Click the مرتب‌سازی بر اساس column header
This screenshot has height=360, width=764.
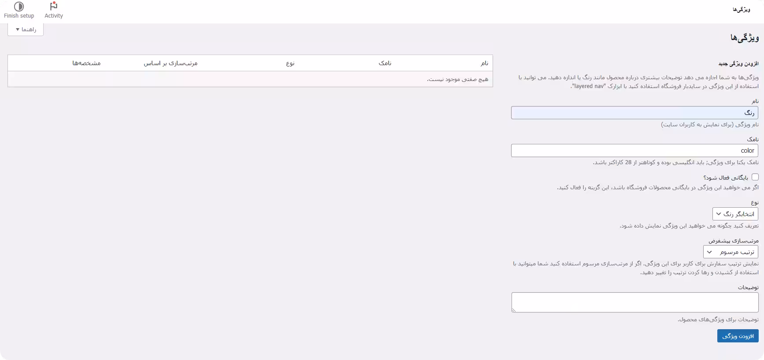click(x=171, y=63)
